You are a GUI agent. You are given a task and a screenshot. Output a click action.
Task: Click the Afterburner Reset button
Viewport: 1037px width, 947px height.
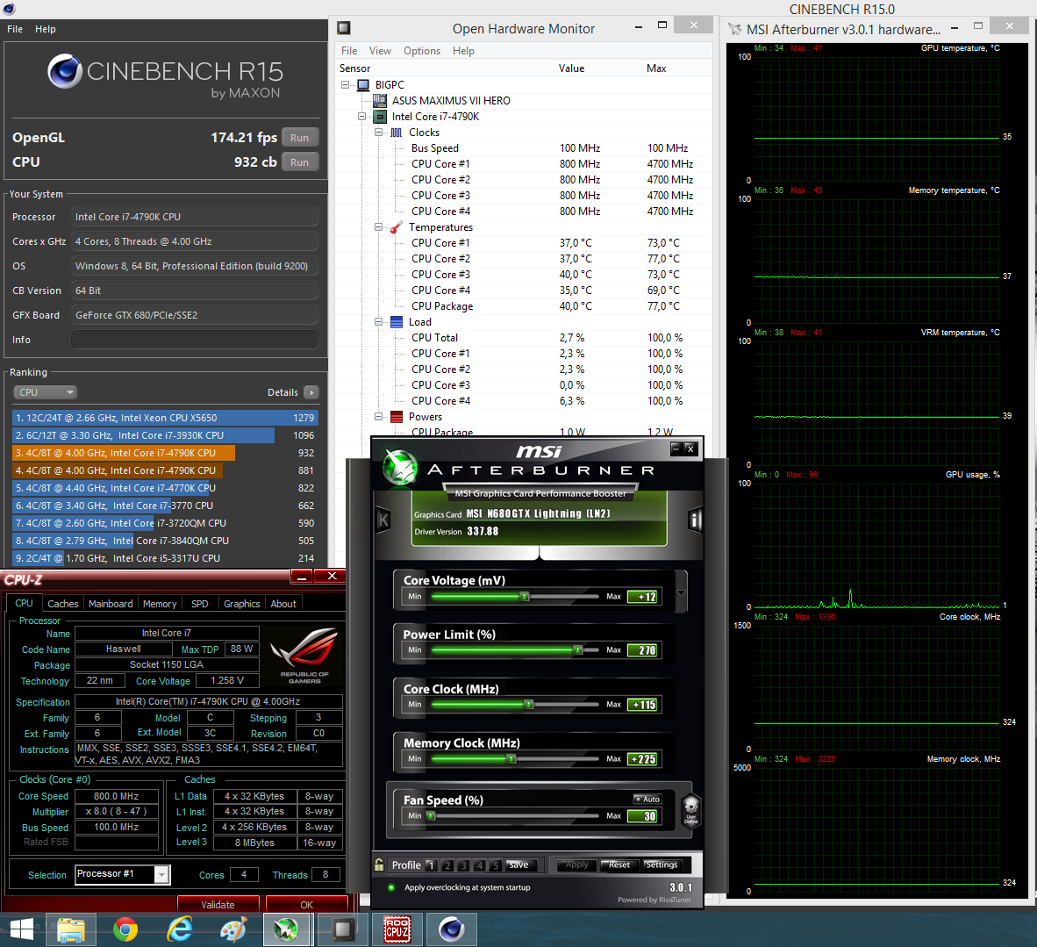point(619,865)
